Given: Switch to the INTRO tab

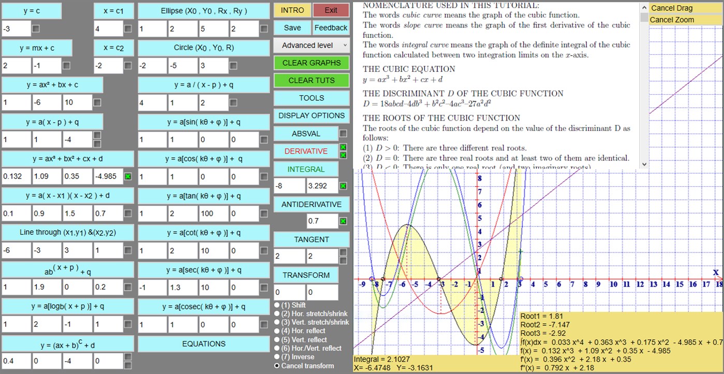Looking at the screenshot, I should [291, 10].
